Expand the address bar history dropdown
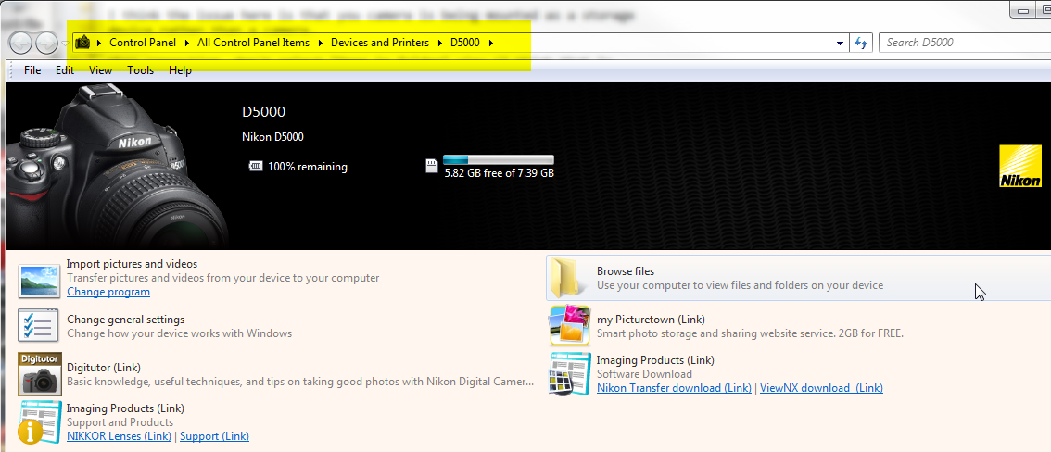The width and height of the screenshot is (1051, 452). [840, 43]
